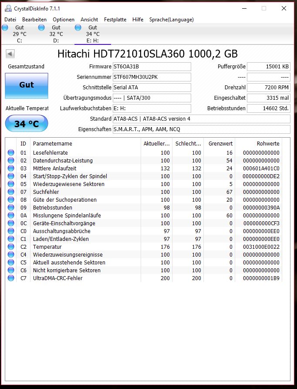Image resolution: width=297 pixels, height=389 pixels.
Task: Click status icon of Geräte-Einschaltvorgänge row
Action: click(11, 223)
